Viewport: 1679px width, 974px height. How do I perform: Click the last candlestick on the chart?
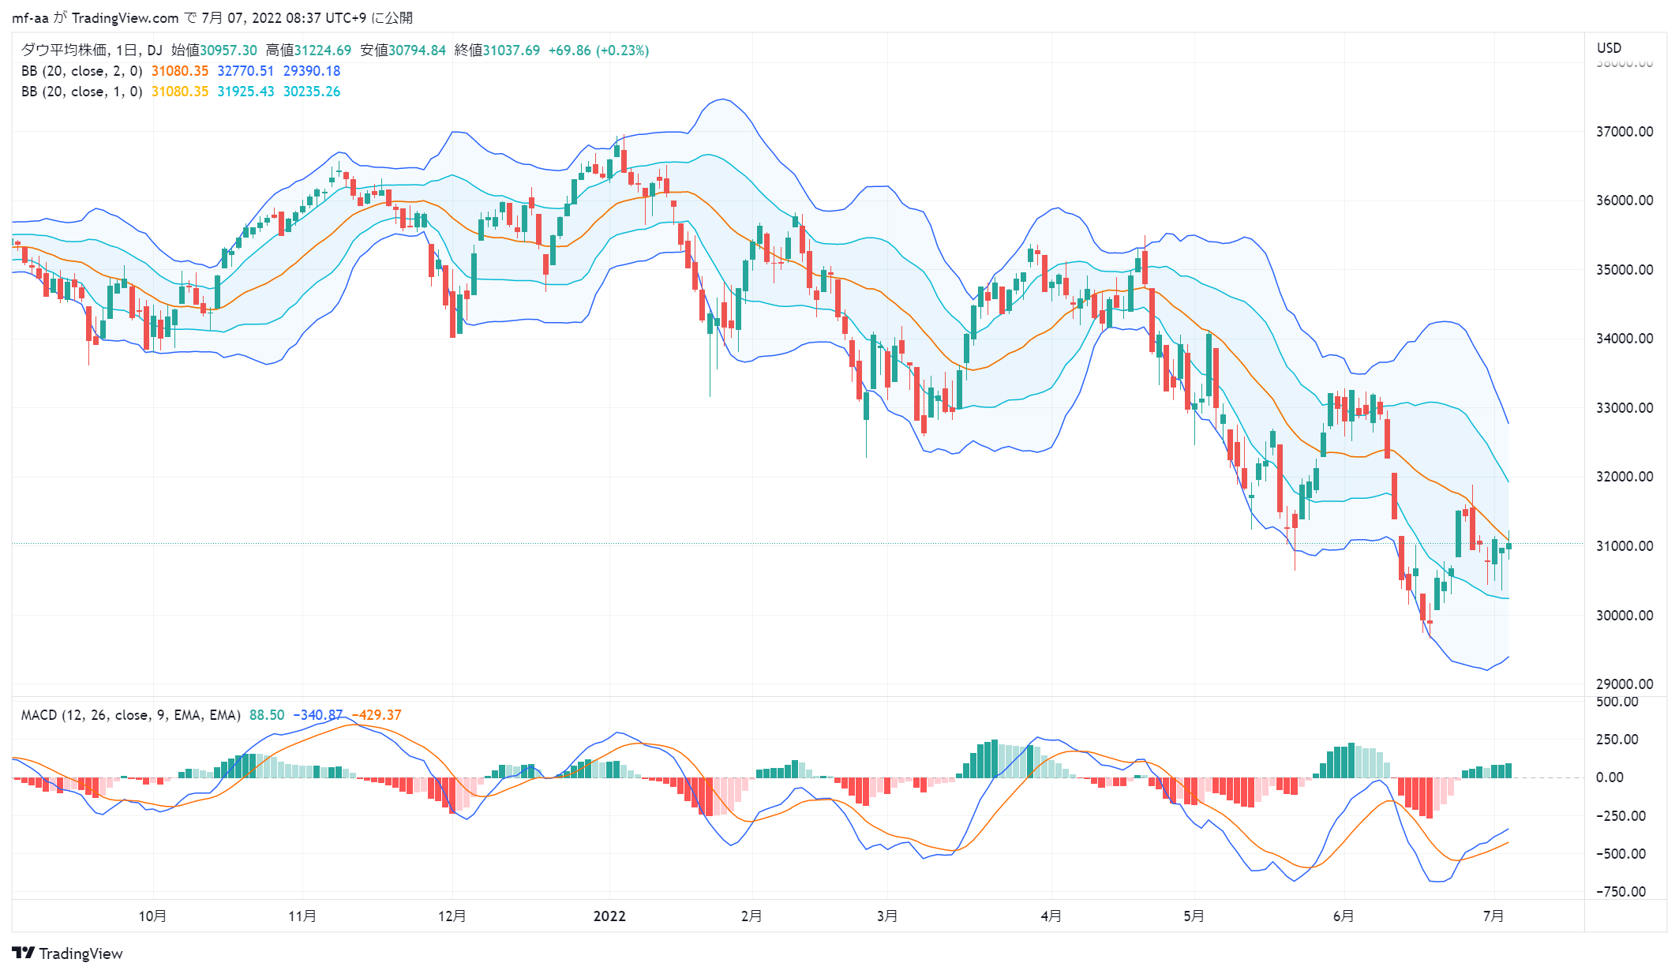pyautogui.click(x=1508, y=545)
